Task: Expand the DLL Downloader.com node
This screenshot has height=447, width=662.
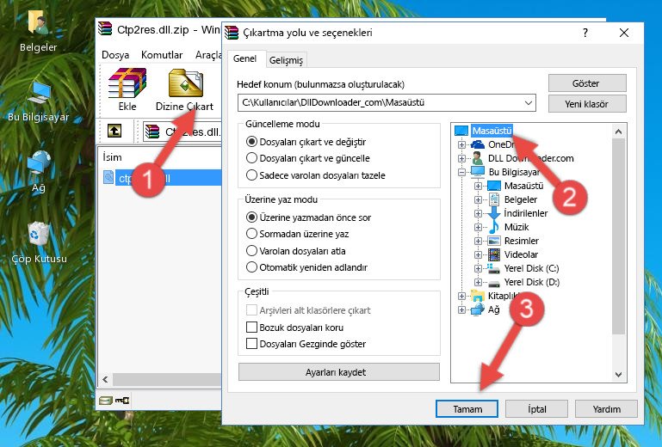Action: [x=461, y=158]
